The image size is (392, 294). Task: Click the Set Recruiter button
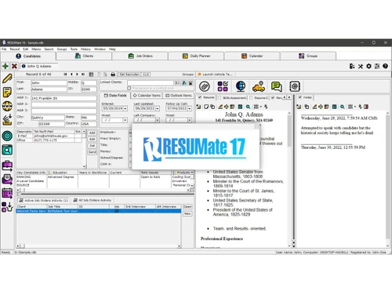point(129,74)
